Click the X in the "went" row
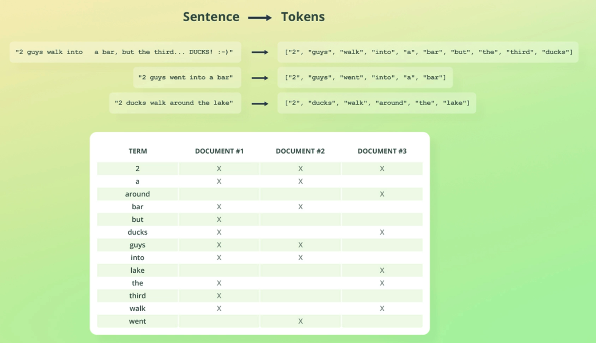This screenshot has width=596, height=343. (x=300, y=321)
